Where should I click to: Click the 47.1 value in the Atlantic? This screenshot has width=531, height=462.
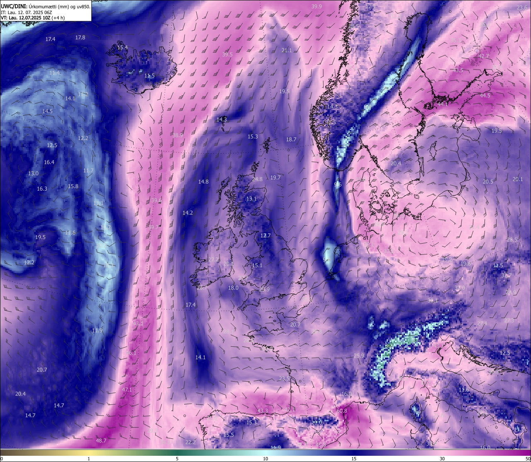(127, 389)
